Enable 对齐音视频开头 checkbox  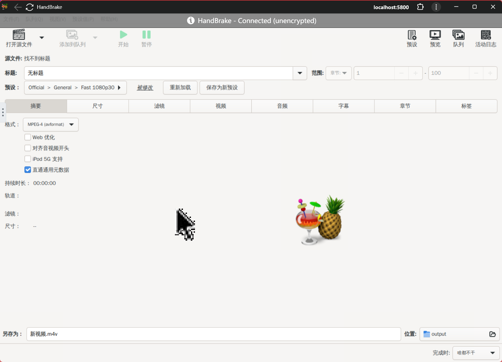[28, 148]
